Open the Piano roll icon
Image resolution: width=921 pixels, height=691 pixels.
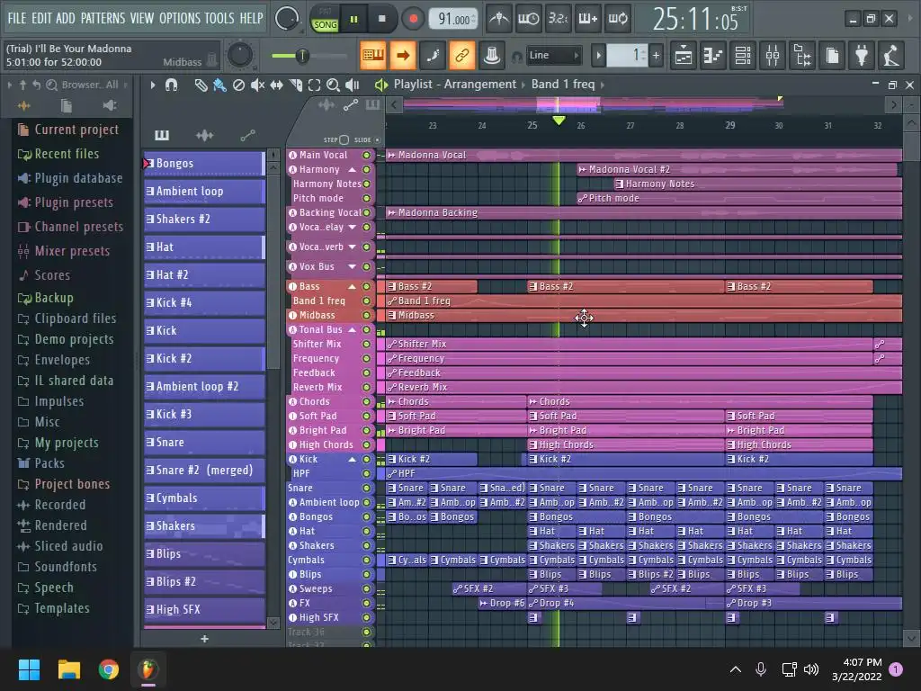(x=713, y=56)
